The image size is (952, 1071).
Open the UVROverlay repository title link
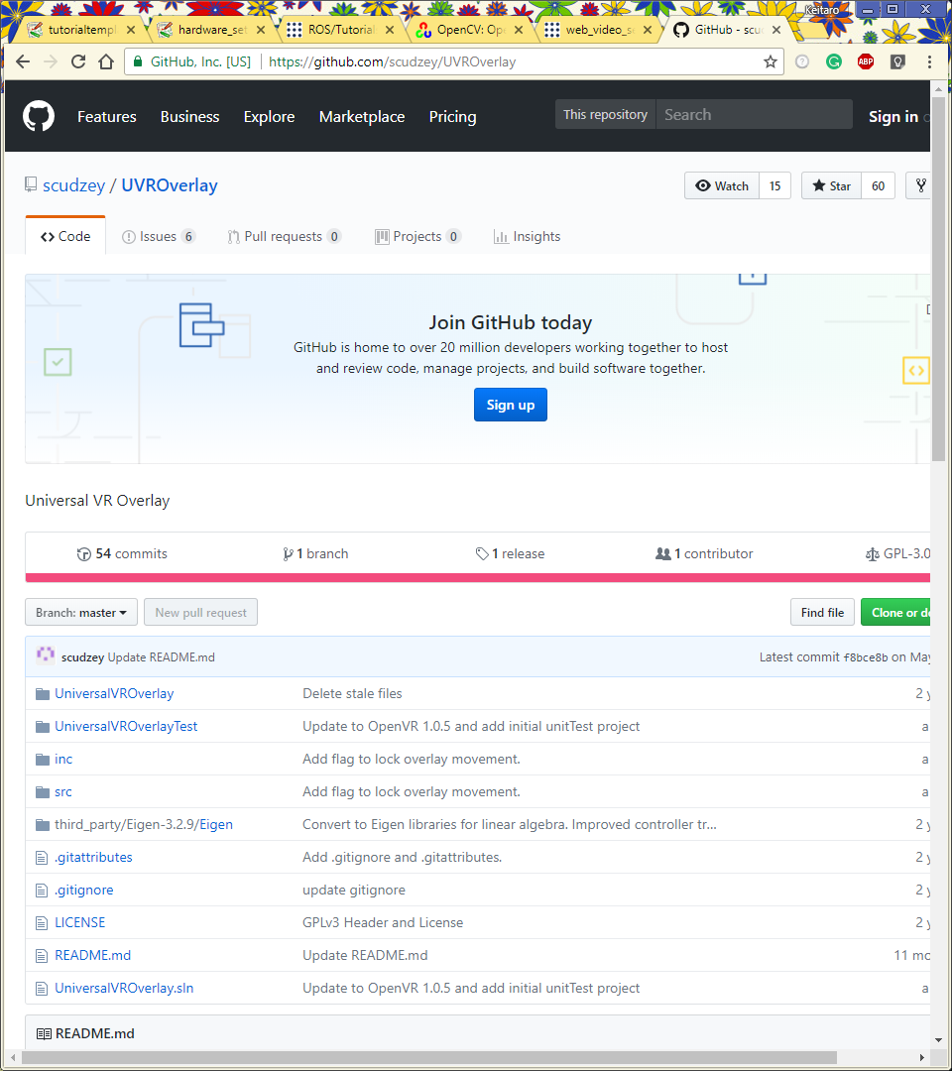(170, 185)
